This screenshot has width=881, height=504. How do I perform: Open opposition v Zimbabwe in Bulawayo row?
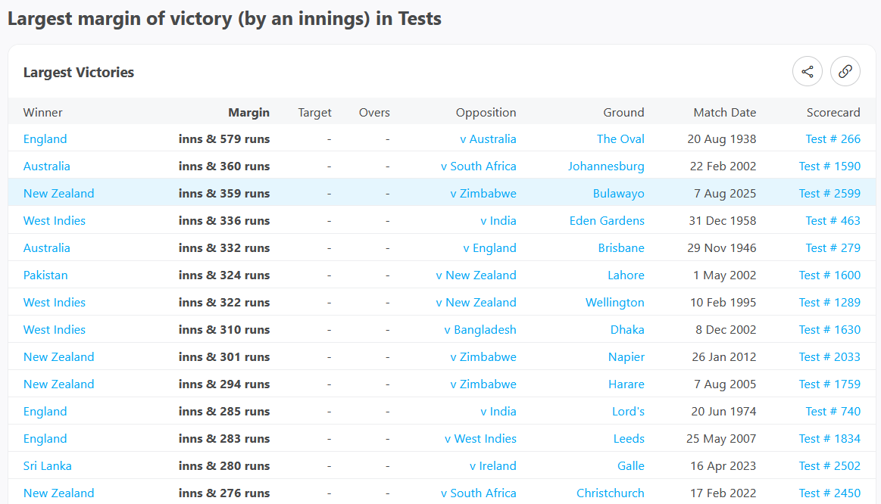point(483,194)
